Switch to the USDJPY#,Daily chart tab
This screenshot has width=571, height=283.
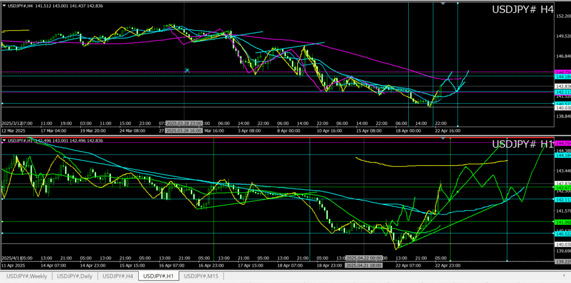[x=75, y=276]
